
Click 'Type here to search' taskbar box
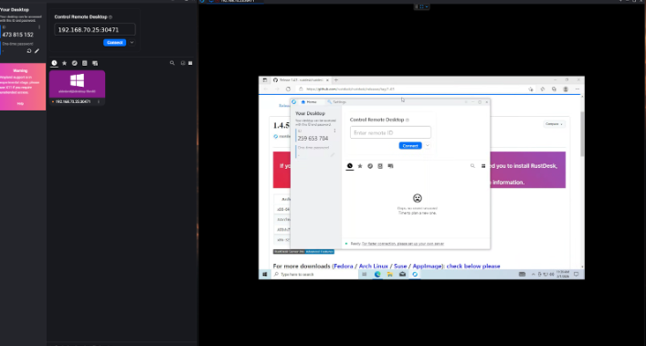tap(313, 275)
